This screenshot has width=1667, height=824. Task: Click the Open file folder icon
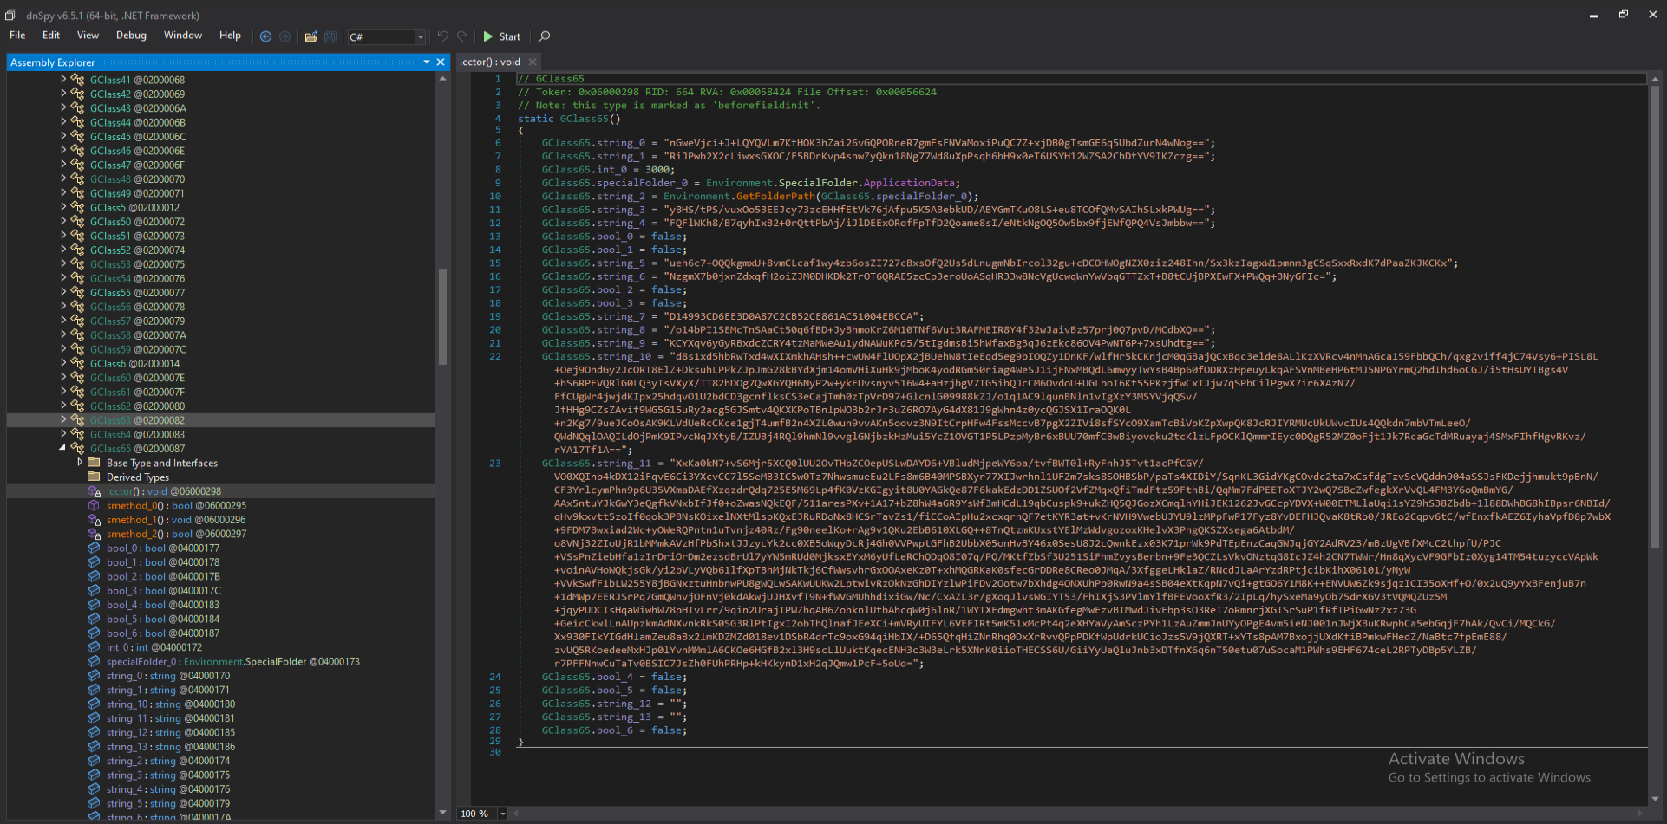pos(311,36)
